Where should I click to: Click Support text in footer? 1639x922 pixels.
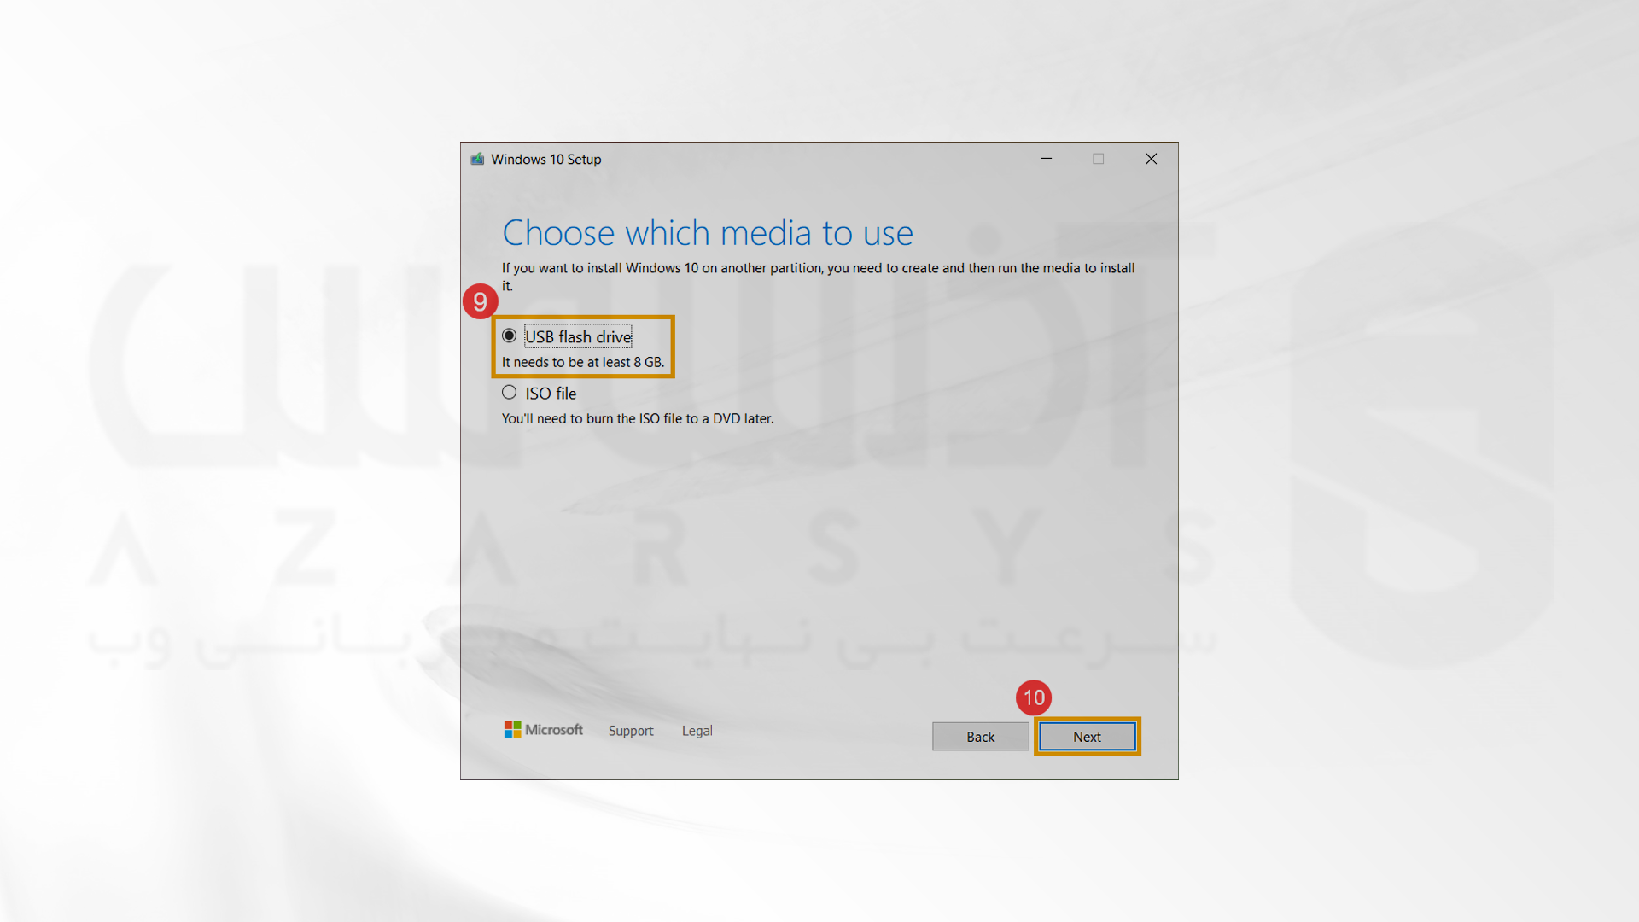point(629,731)
